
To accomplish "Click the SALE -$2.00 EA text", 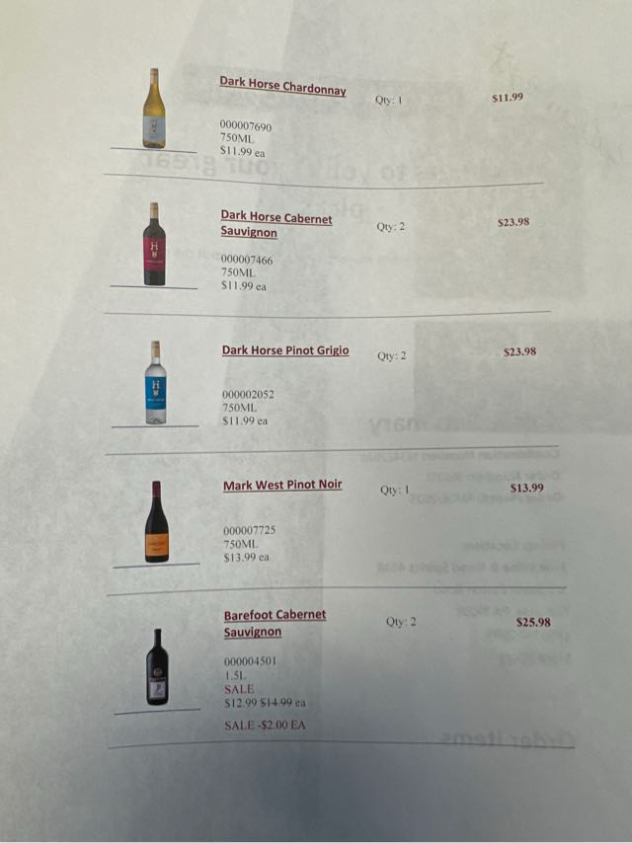I will pos(265,726).
